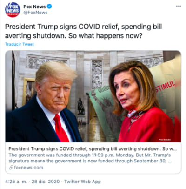
Task: Open the Fox News profile avatar
Action: 13,9
